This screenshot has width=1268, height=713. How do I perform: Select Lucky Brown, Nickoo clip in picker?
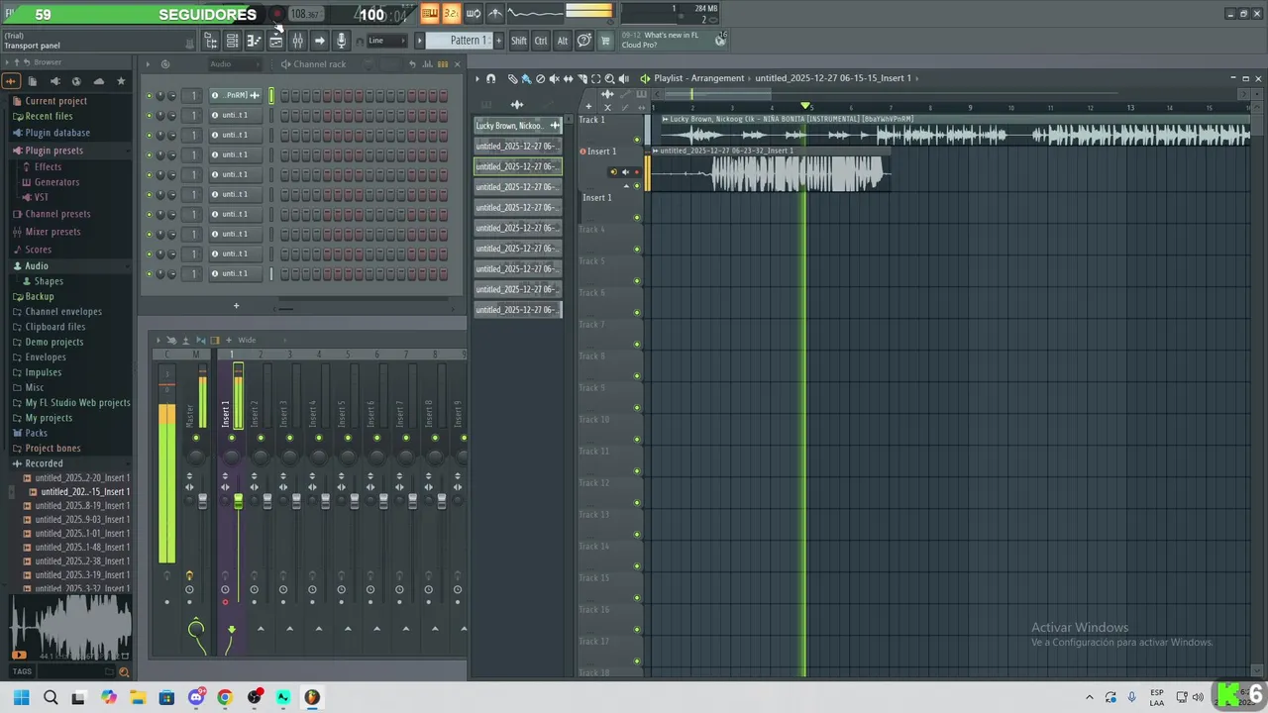click(x=518, y=126)
